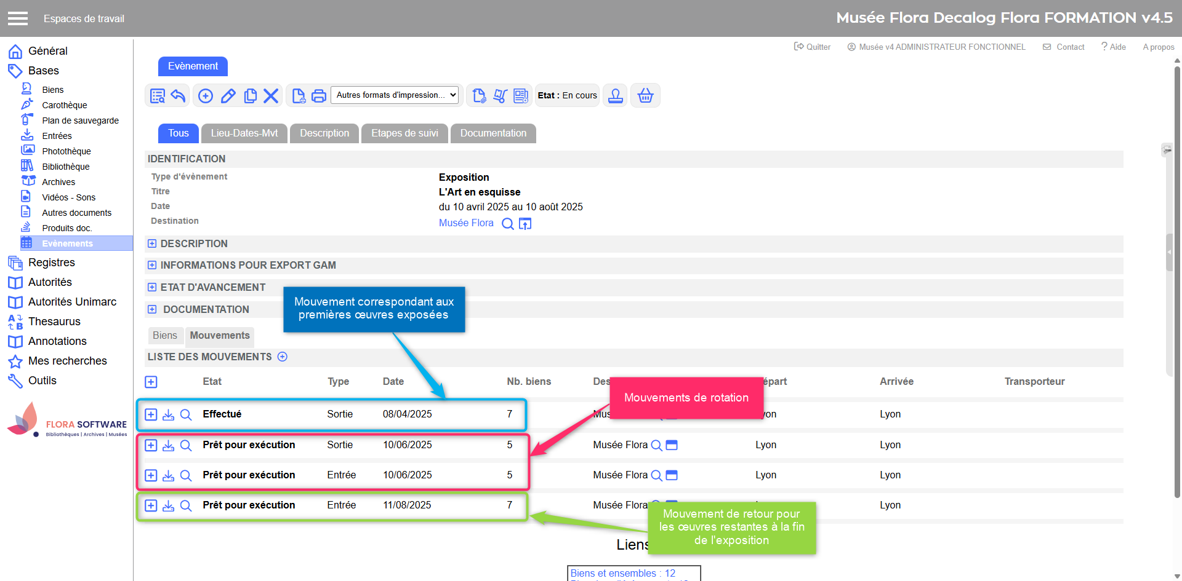Click the basket icon in the toolbar
The image size is (1182, 581).
645,96
